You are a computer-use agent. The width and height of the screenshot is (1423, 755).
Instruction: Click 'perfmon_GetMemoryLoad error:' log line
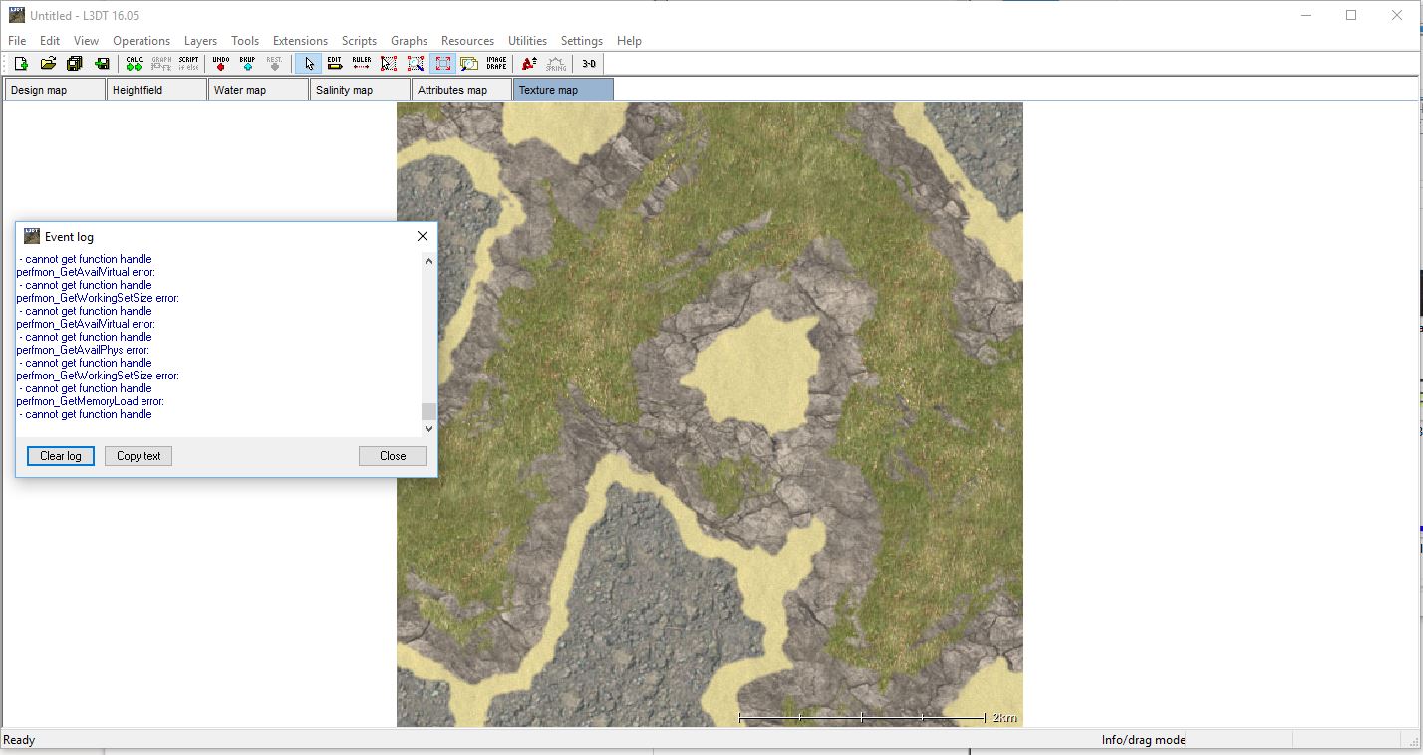coord(91,401)
